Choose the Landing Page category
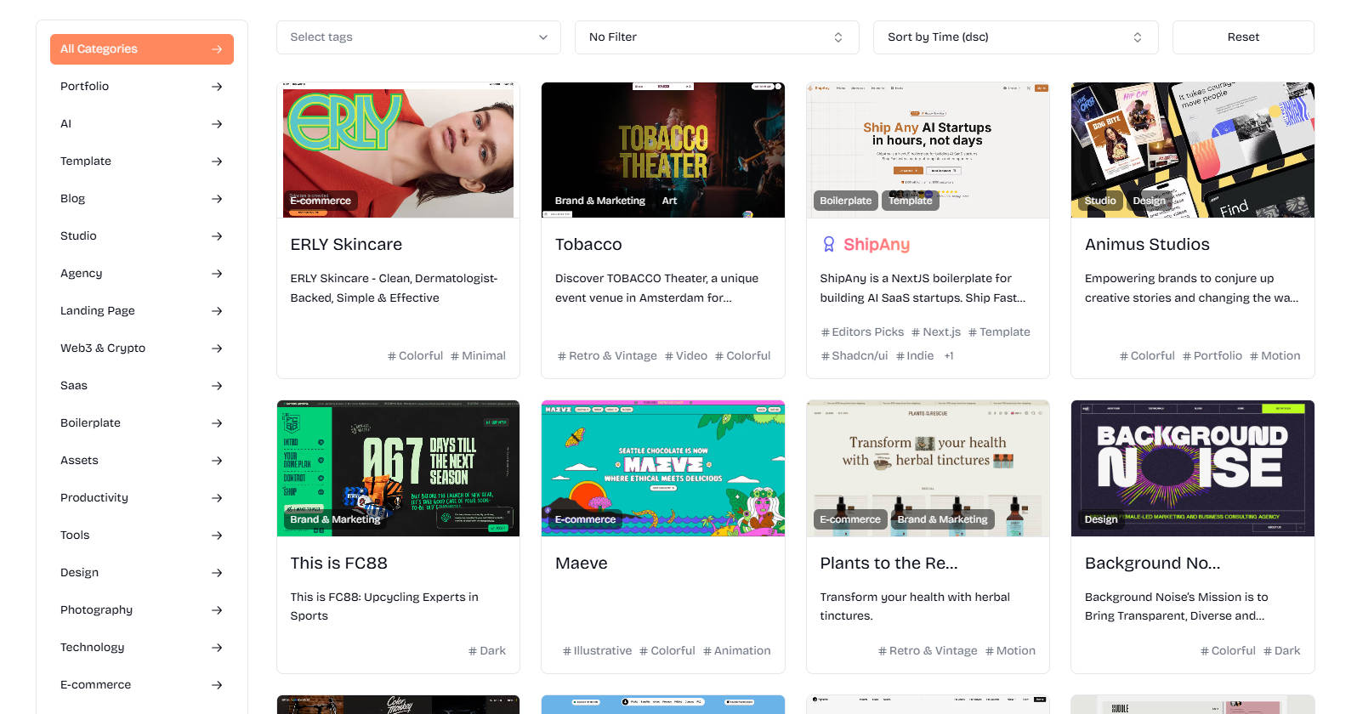1357x714 pixels. 98,311
